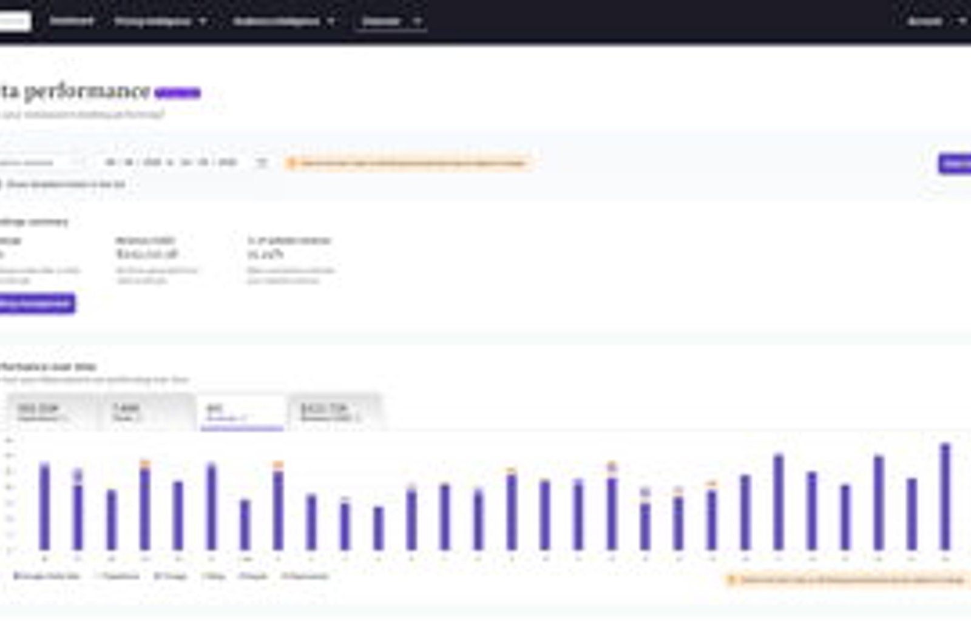Open the calendar icon beside the date range

(x=262, y=163)
